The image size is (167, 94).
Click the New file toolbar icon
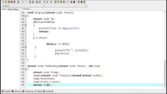(3, 2)
